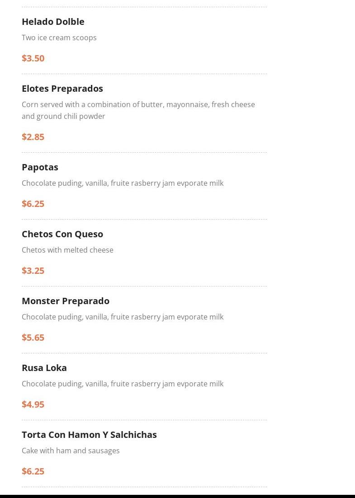Select the description text under Rusa Loka
The image size is (355, 498).
point(123,384)
